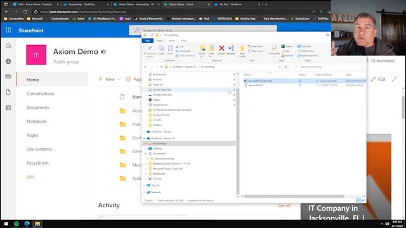This screenshot has height=228, width=406.
Task: Select the demo text document row
Action: coord(304,85)
